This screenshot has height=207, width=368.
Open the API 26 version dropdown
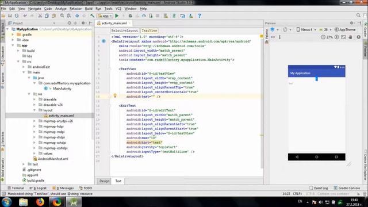pos(325,30)
